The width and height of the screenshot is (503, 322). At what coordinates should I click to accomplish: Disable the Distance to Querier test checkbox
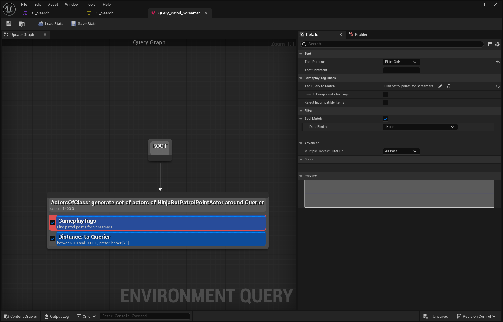pos(52,239)
